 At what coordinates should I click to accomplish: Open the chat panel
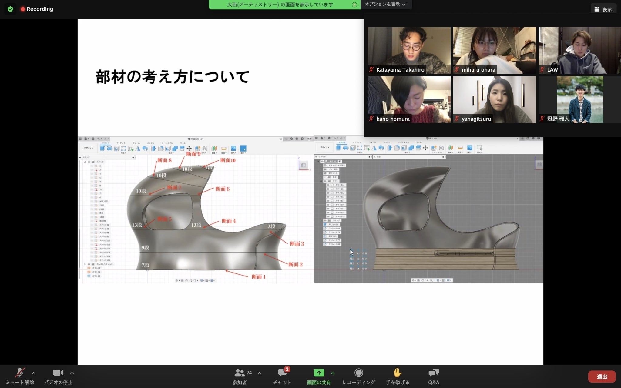pyautogui.click(x=282, y=373)
